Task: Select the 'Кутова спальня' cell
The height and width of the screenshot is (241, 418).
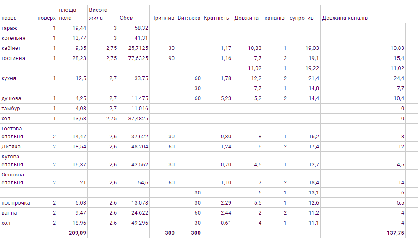Action: click(18, 161)
